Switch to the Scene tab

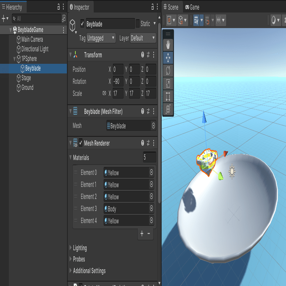pyautogui.click(x=171, y=7)
